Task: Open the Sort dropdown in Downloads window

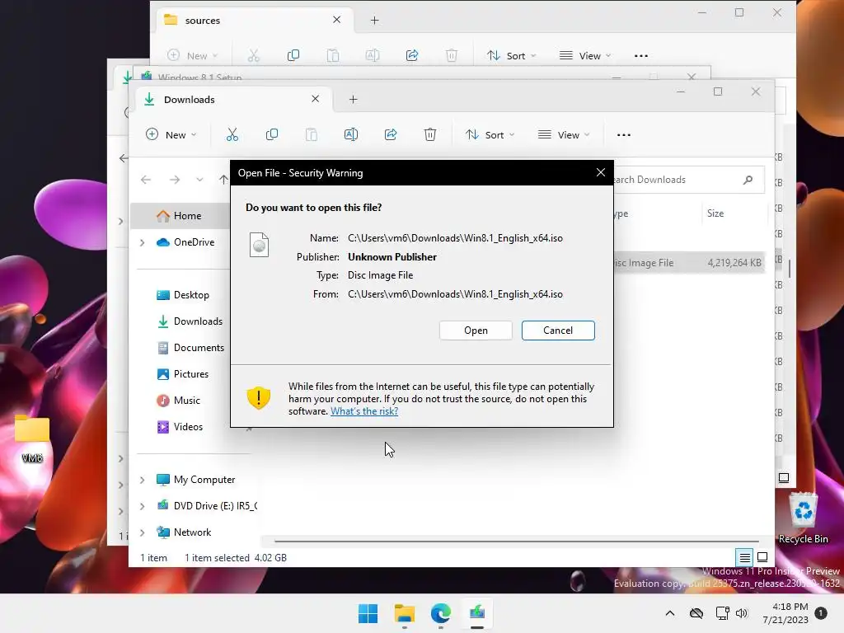Action: 490,134
